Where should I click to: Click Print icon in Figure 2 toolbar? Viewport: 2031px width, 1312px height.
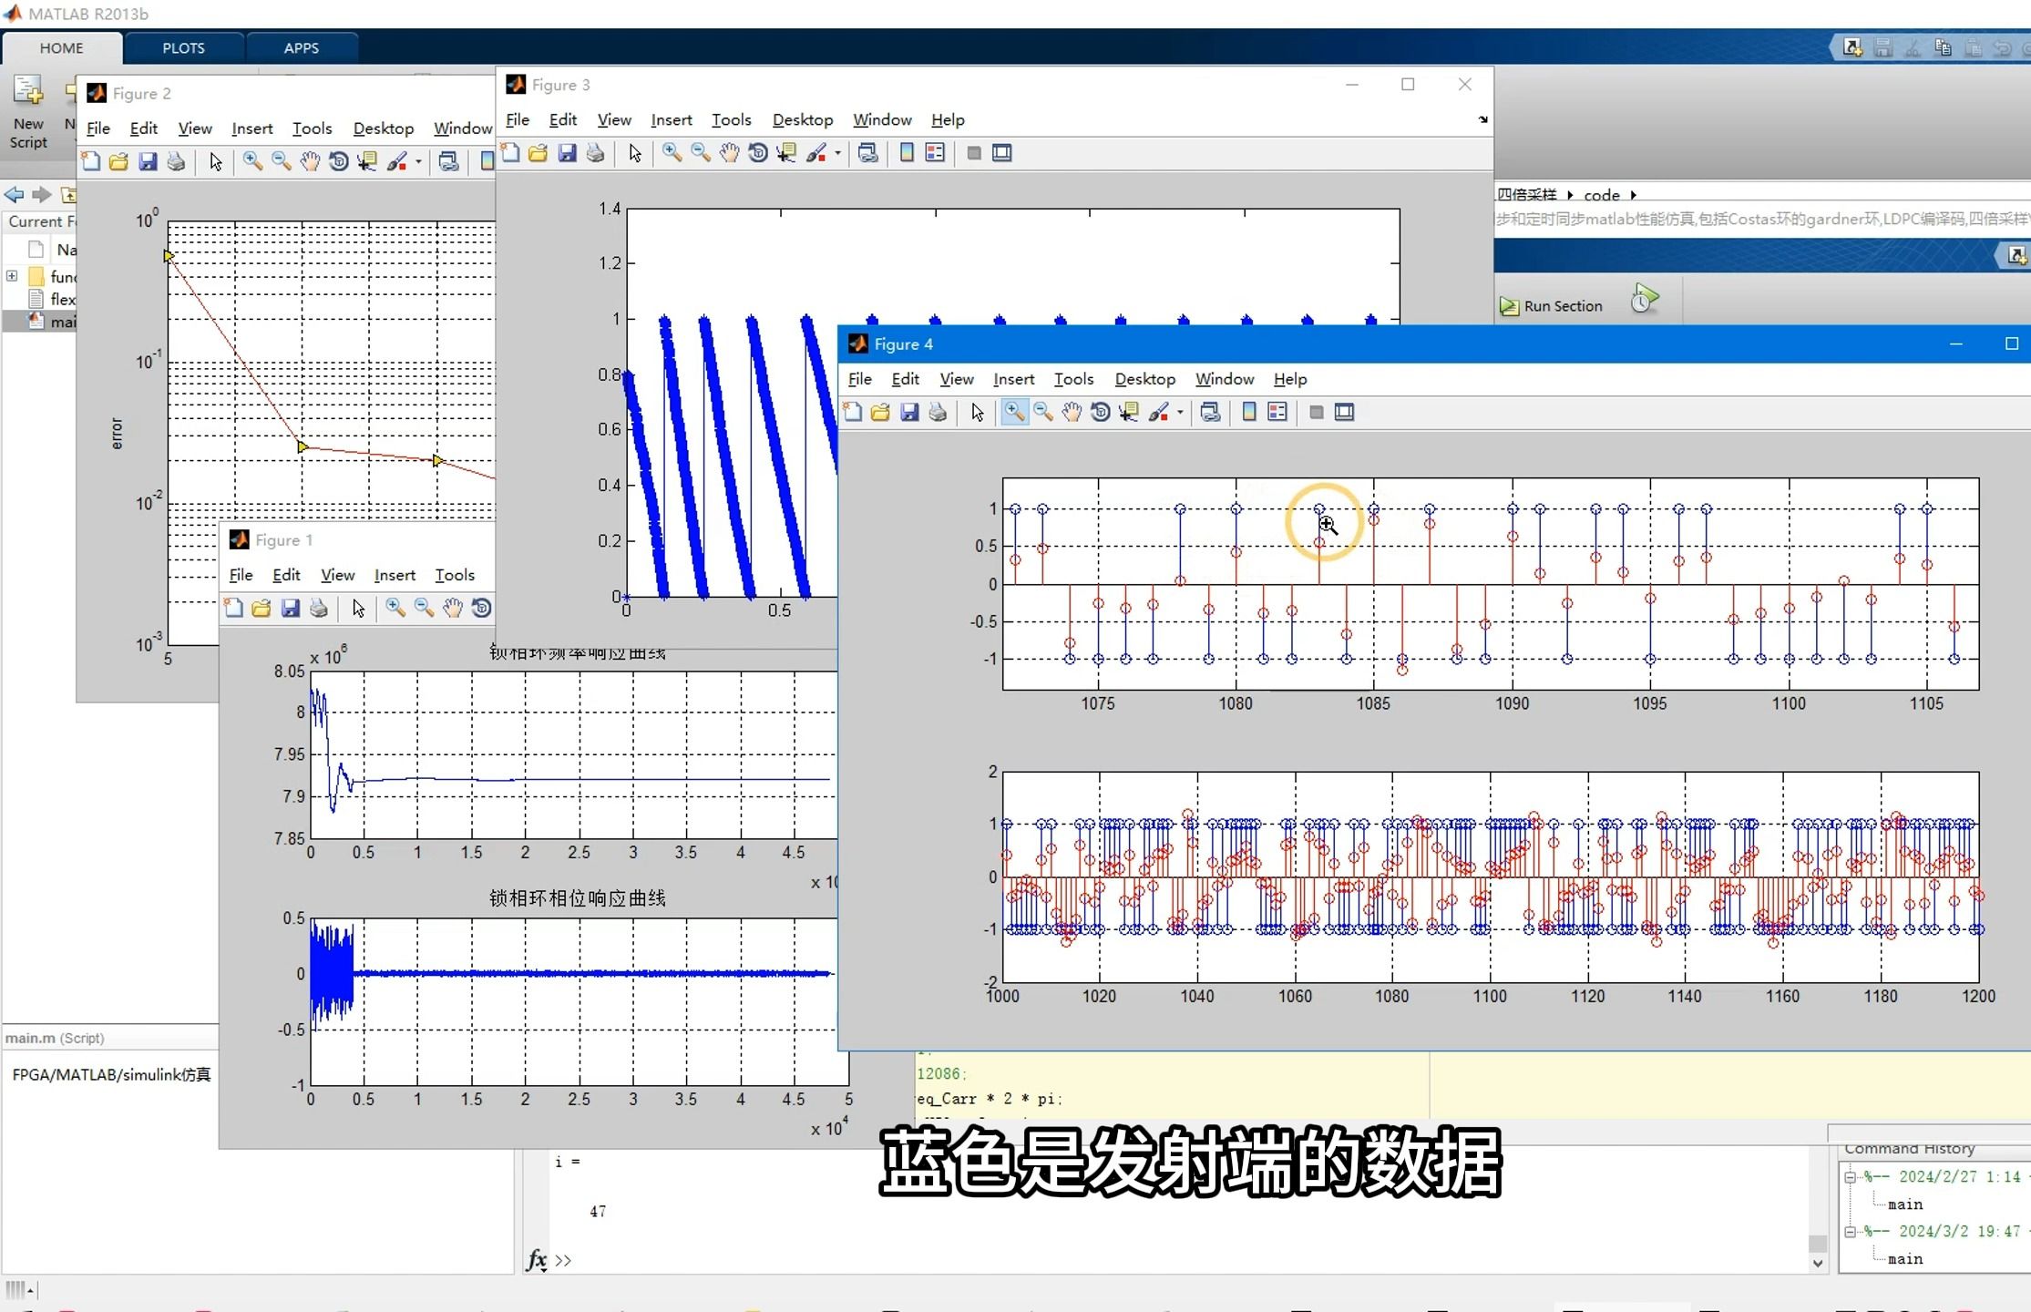(176, 162)
